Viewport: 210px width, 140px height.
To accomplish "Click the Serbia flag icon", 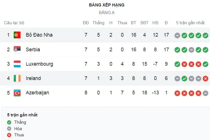I will (x=17, y=50).
